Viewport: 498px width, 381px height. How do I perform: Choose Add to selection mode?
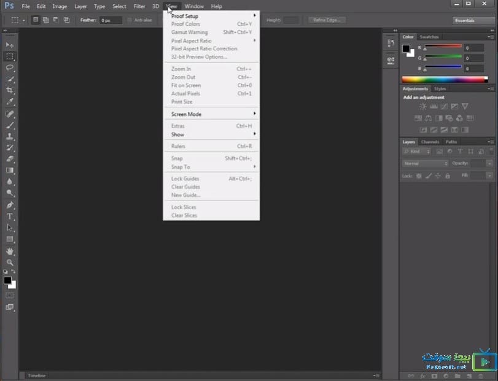tap(45, 20)
